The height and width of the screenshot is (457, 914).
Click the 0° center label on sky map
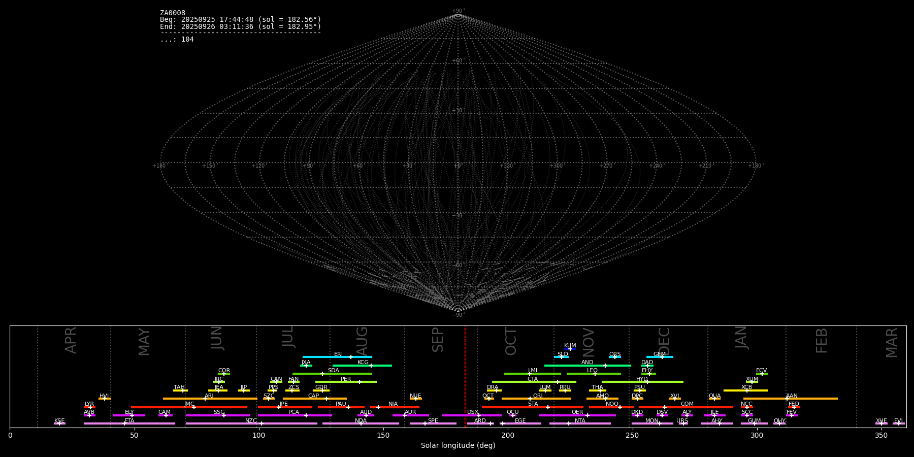pos(458,166)
